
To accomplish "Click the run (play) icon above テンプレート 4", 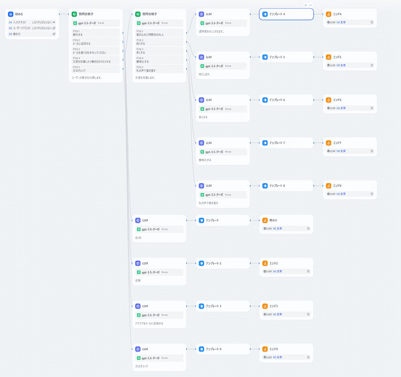I will click(306, 5).
